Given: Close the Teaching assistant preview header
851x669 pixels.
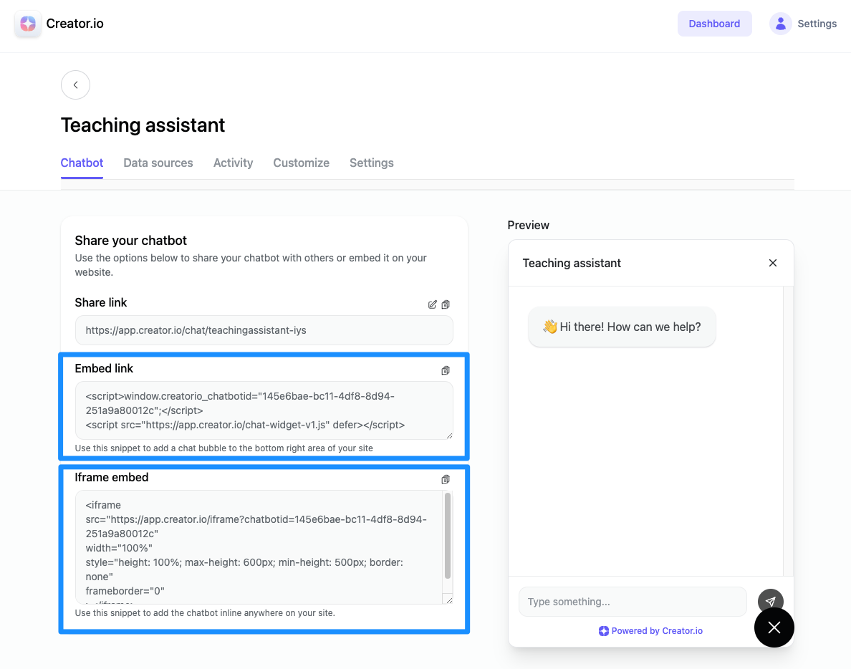Looking at the screenshot, I should coord(773,263).
